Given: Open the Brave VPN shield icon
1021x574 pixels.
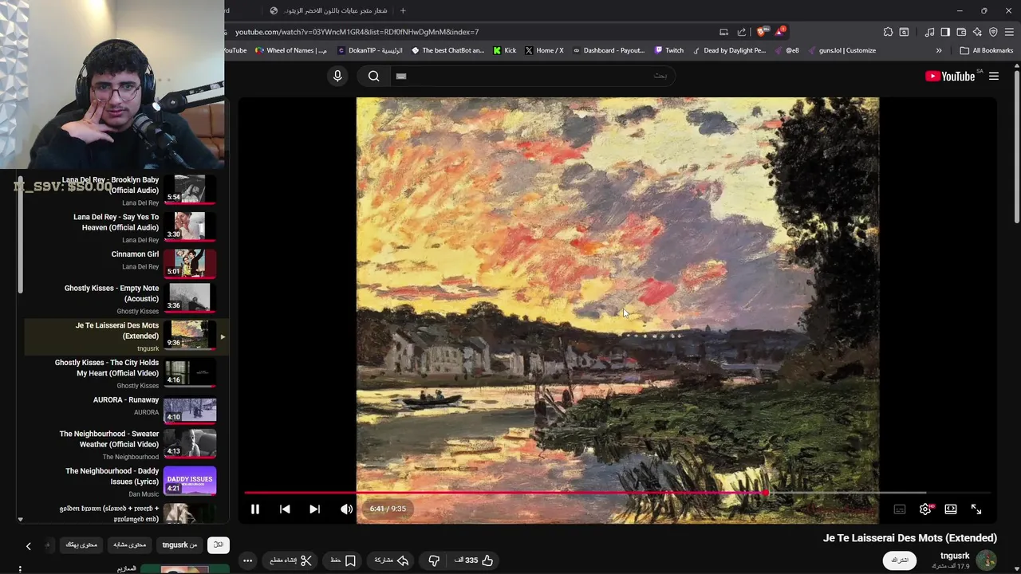Looking at the screenshot, I should (993, 32).
